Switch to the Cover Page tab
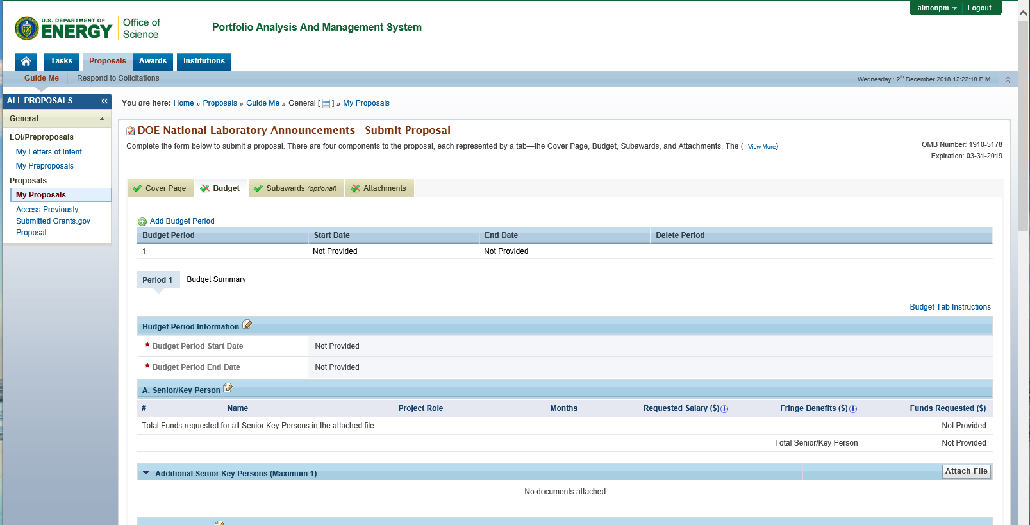 tap(160, 188)
